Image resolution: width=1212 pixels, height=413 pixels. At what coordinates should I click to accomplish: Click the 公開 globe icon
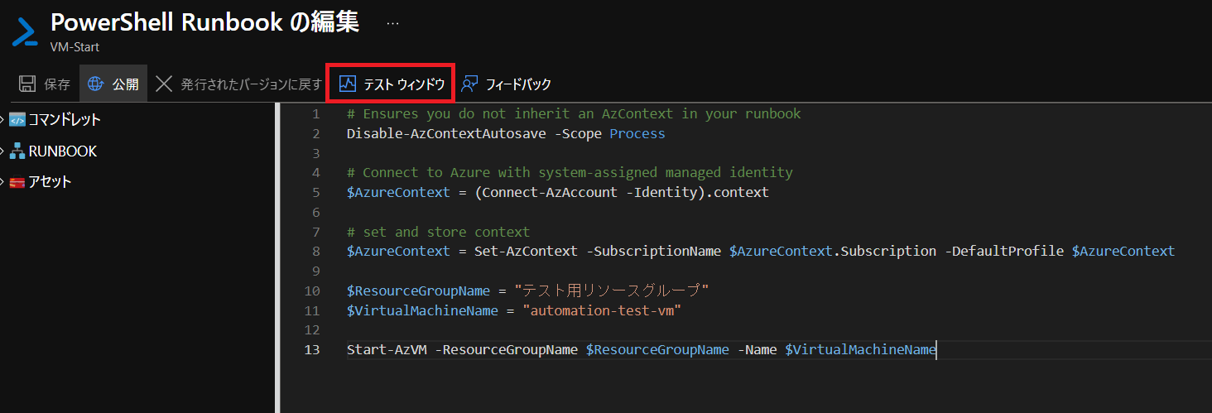point(96,84)
